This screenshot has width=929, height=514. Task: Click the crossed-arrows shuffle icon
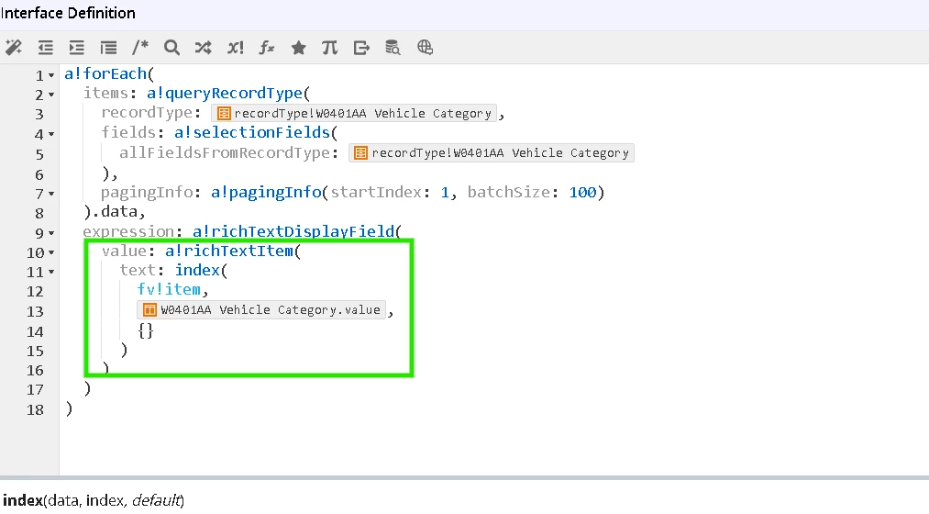[x=204, y=48]
